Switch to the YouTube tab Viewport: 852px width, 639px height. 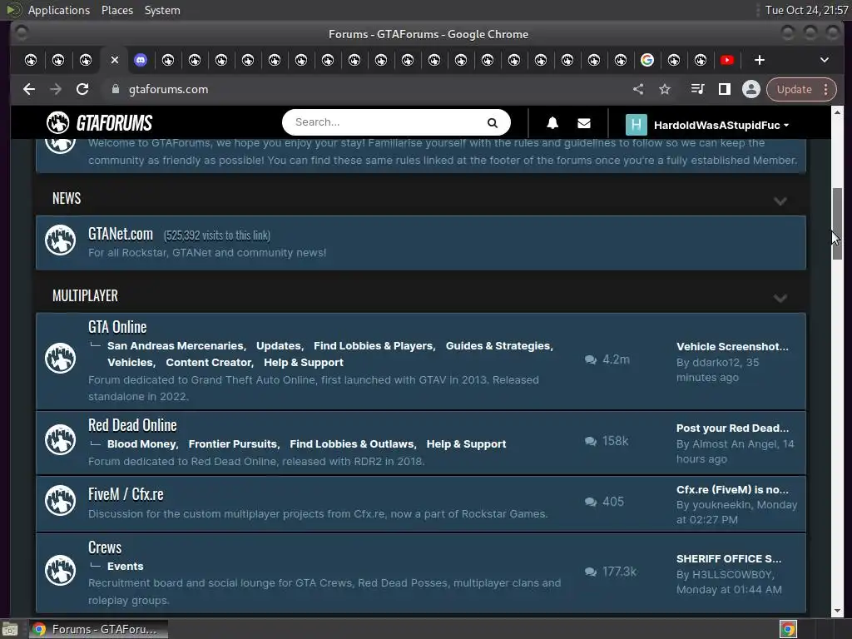click(727, 60)
